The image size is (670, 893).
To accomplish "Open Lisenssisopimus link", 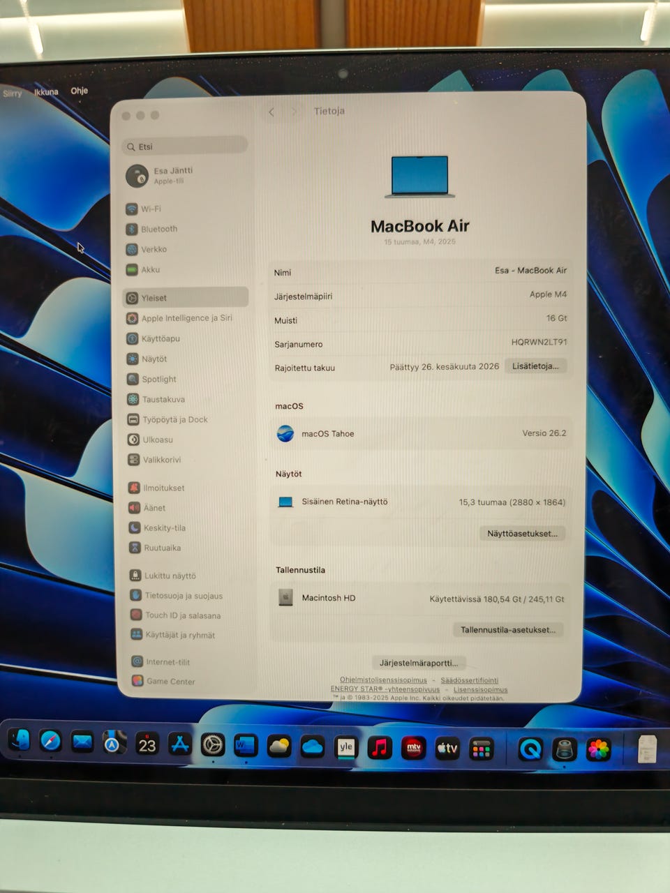I will pos(480,689).
